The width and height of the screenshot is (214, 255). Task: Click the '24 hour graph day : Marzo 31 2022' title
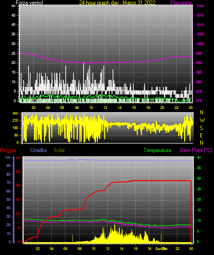tap(117, 3)
